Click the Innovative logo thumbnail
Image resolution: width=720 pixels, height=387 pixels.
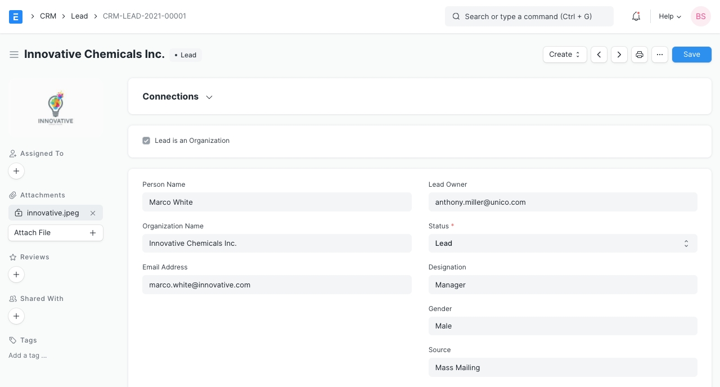56,108
